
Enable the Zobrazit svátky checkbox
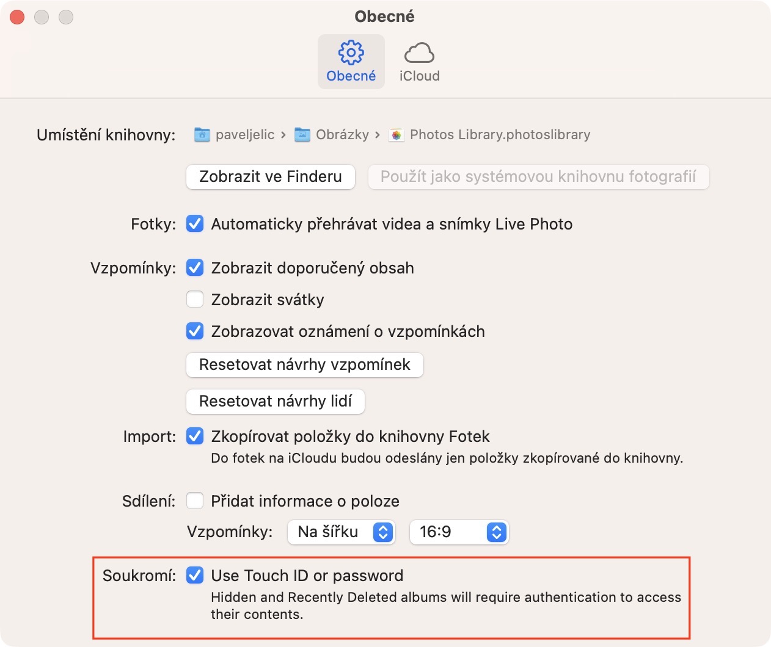click(x=195, y=300)
